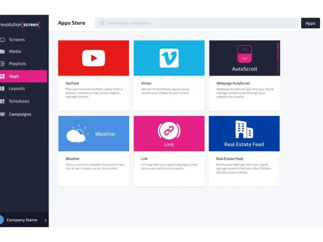Open the Weather app thumbnail
Image resolution: width=323 pixels, height=242 pixels.
[x=94, y=134]
